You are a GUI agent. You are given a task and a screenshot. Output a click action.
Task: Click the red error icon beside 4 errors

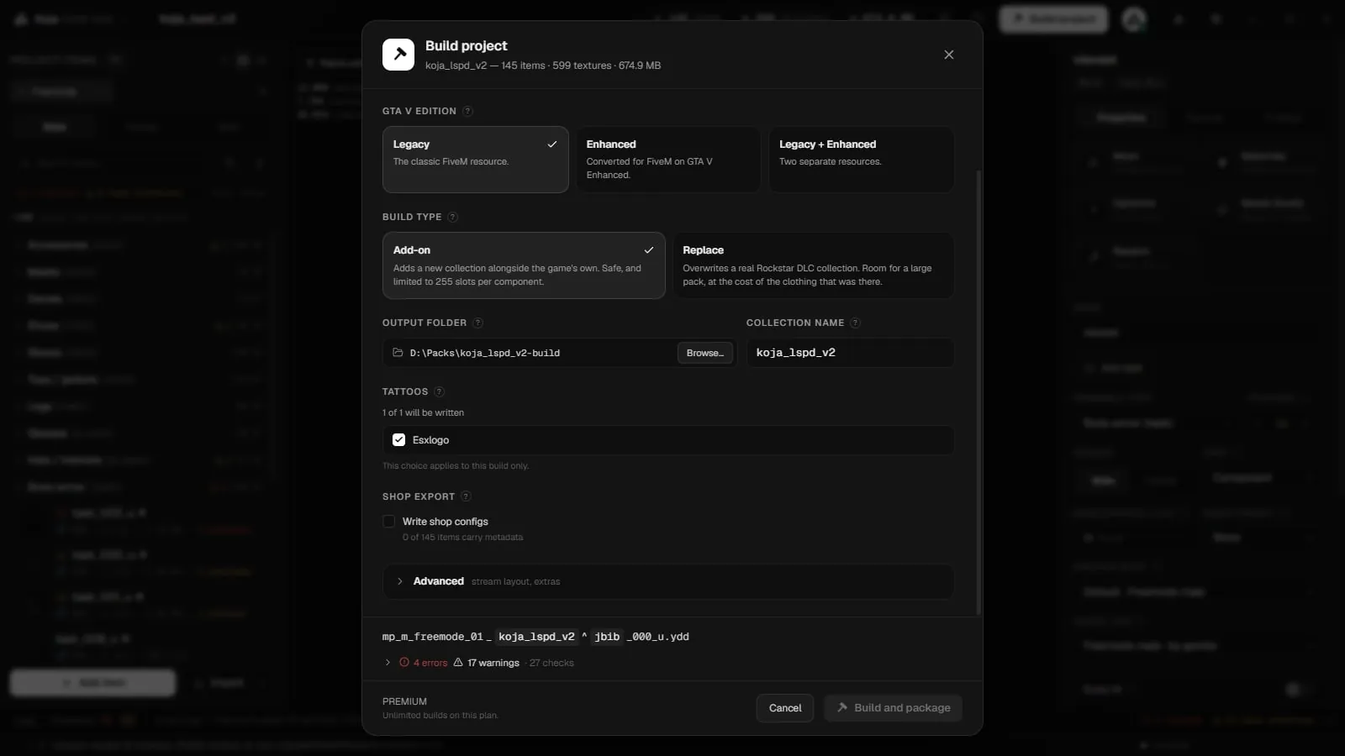tap(404, 663)
